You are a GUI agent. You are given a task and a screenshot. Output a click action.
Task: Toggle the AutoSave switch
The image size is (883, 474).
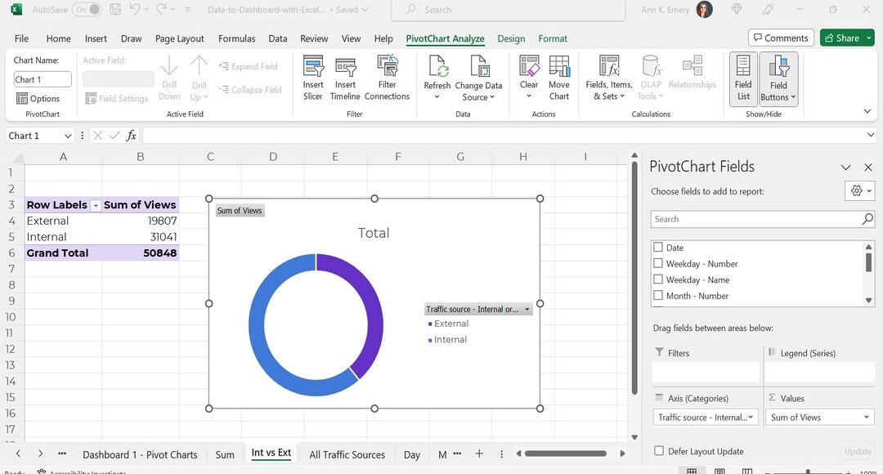[x=87, y=10]
